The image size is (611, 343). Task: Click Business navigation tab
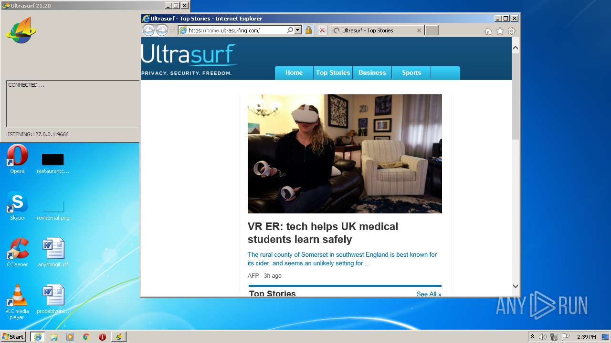(372, 73)
